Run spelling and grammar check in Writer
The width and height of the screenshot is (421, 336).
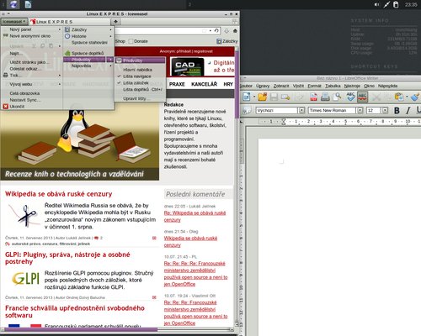(350, 97)
